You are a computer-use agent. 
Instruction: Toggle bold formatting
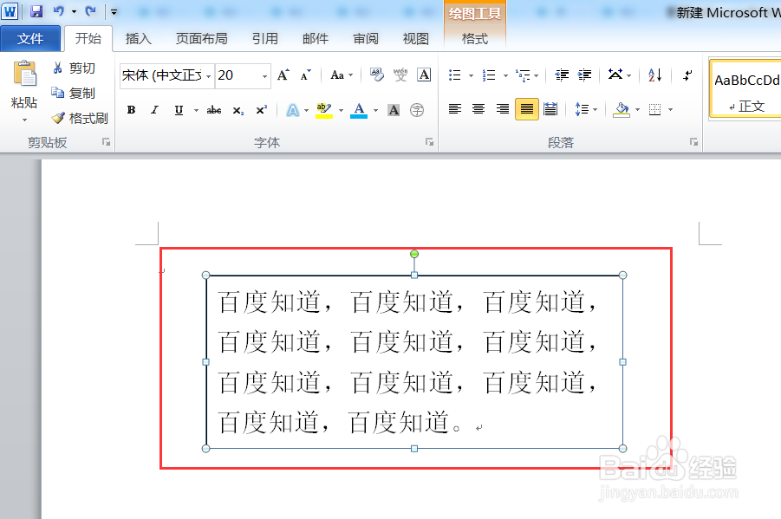click(x=132, y=110)
